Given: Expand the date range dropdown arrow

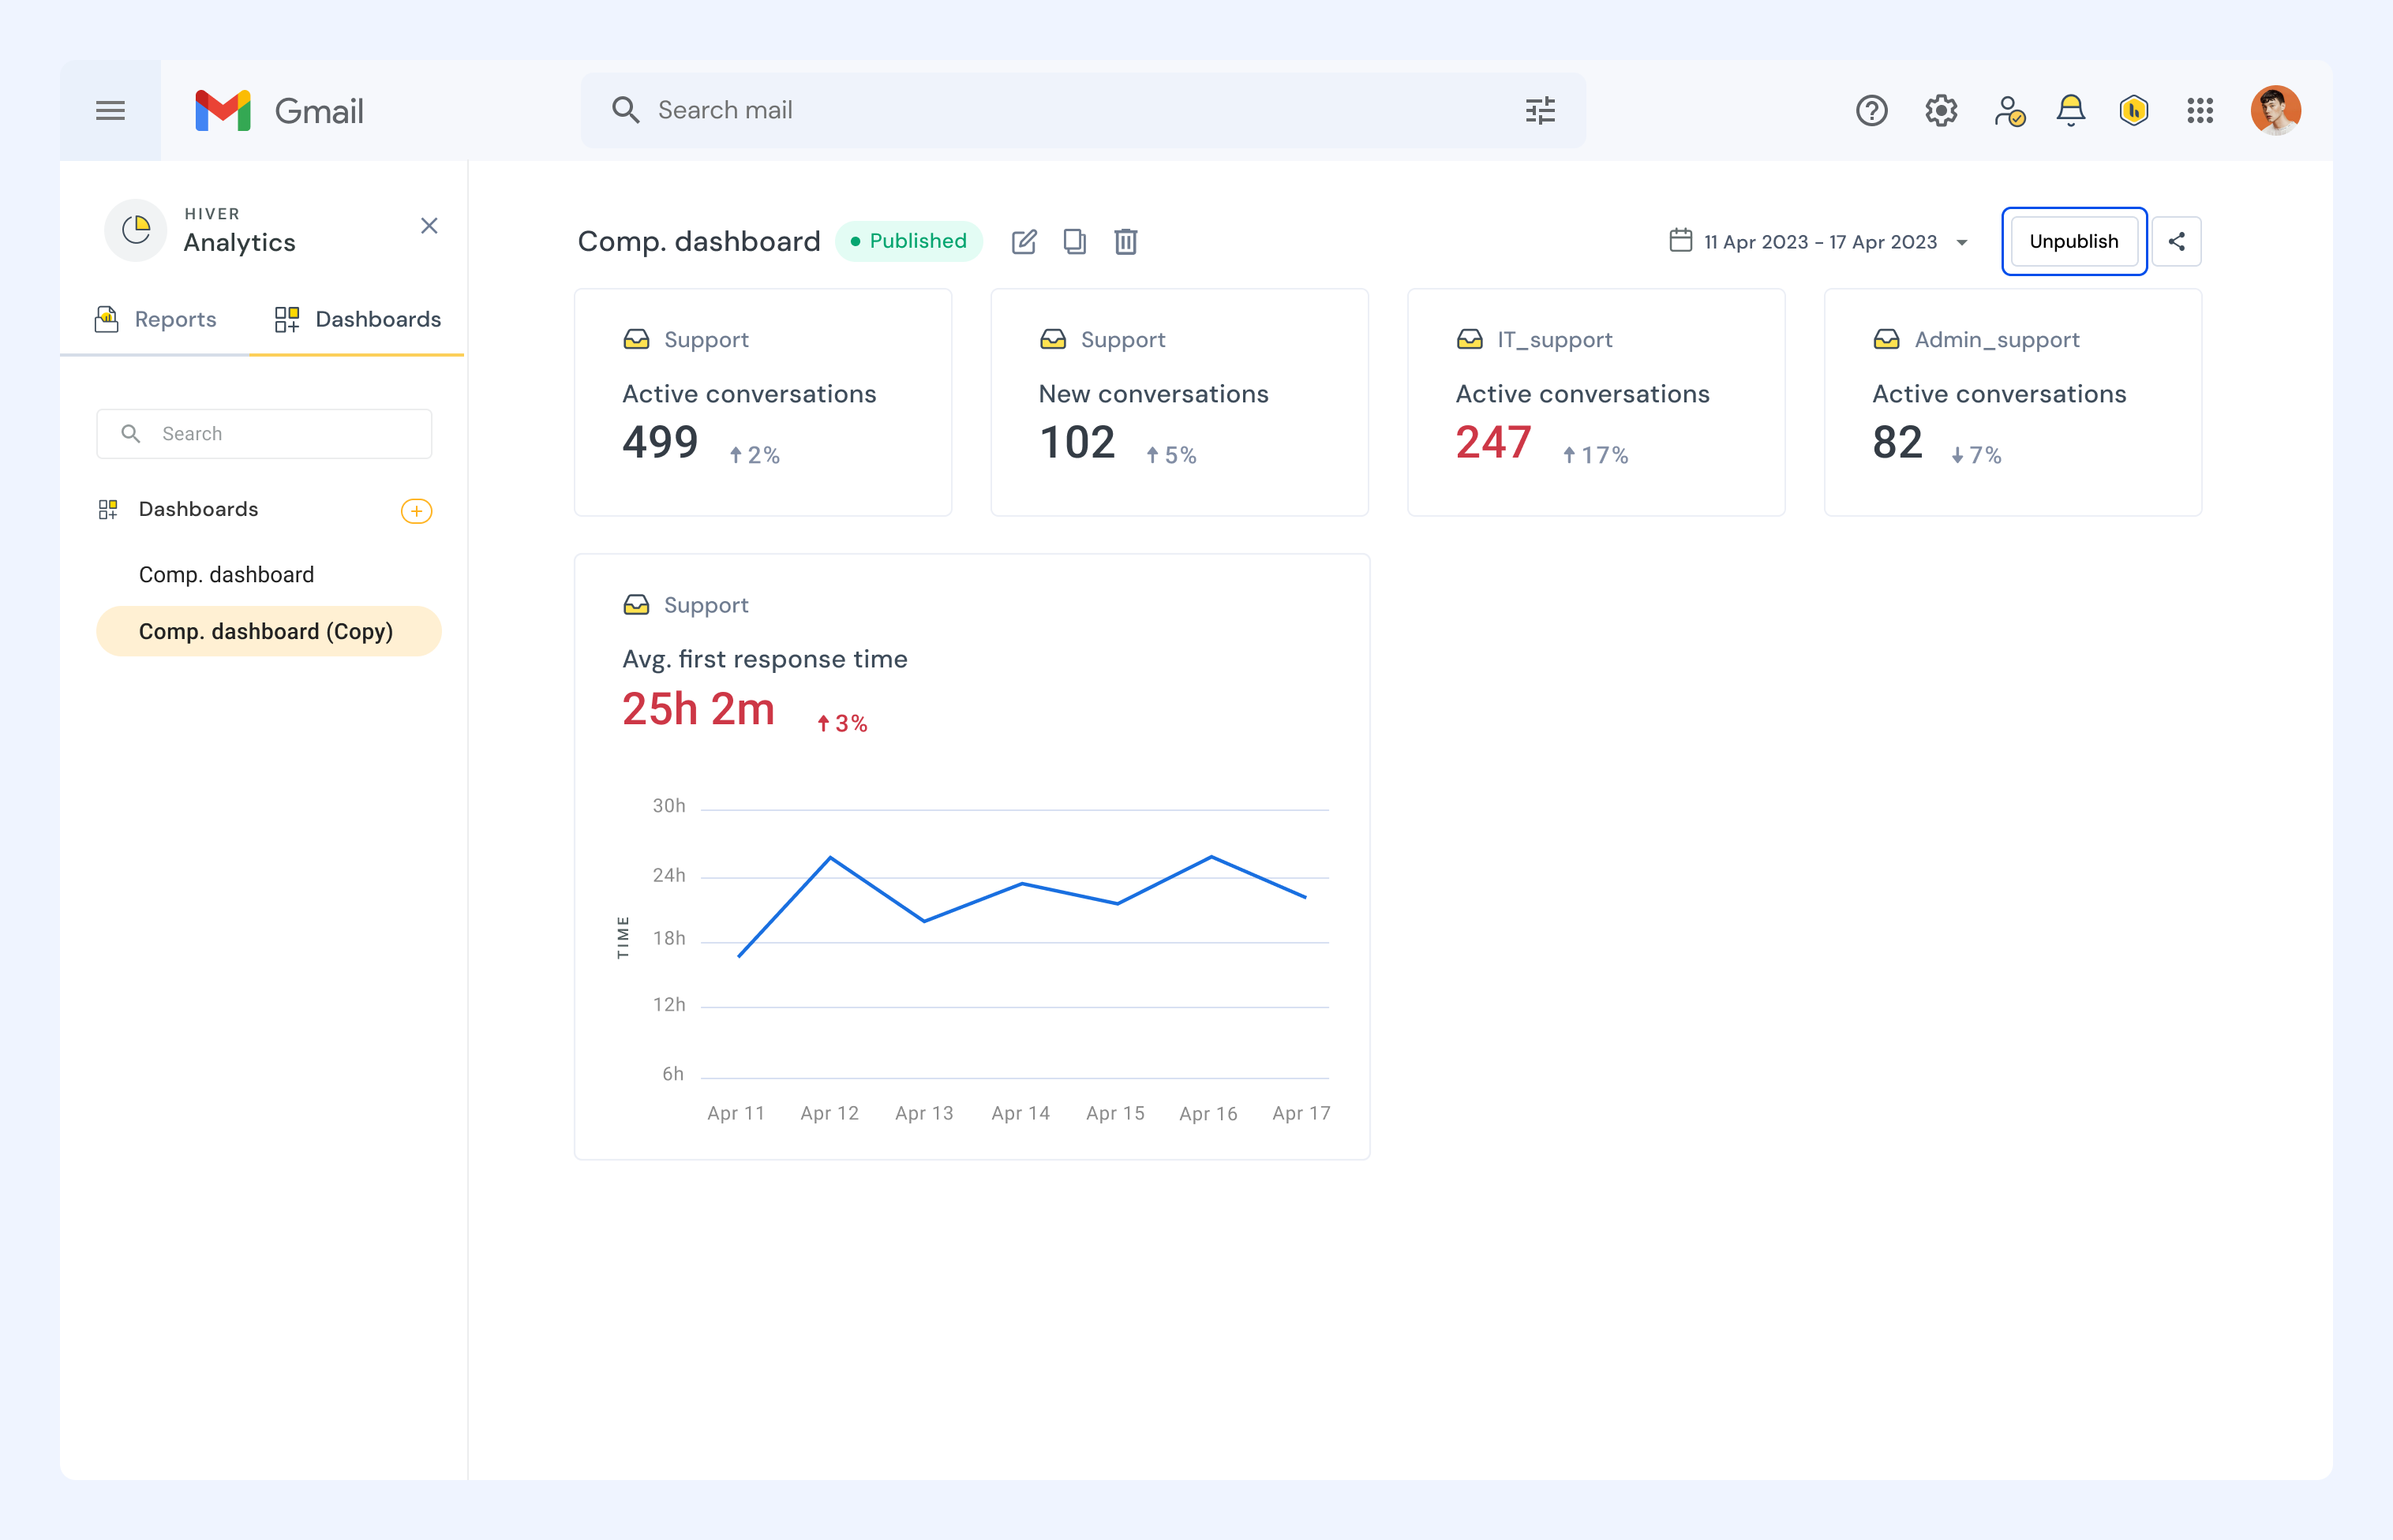Looking at the screenshot, I should click(1960, 242).
